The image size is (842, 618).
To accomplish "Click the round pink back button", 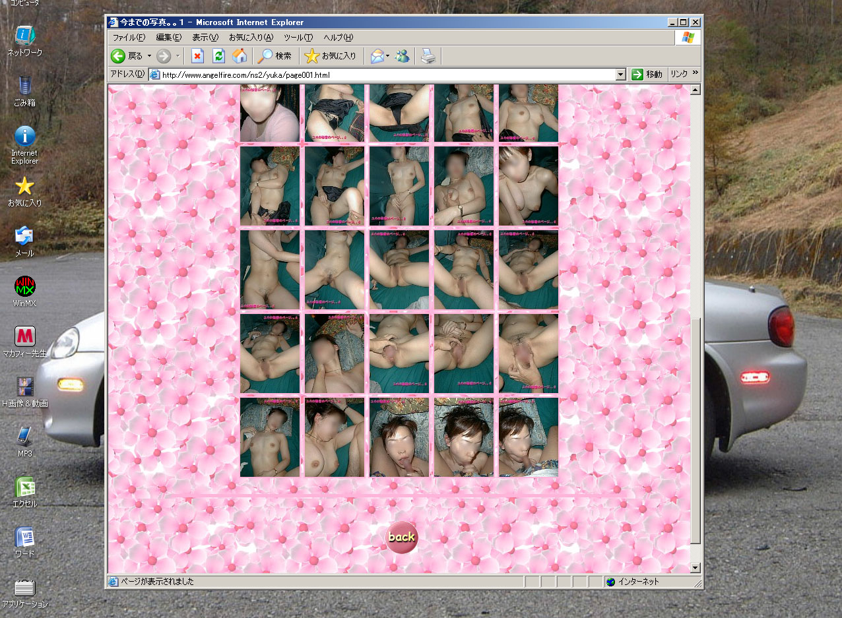I will 401,537.
